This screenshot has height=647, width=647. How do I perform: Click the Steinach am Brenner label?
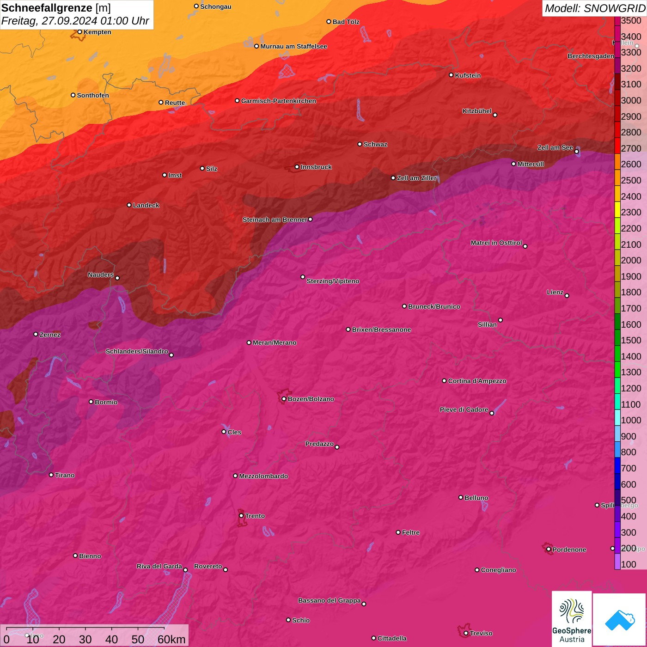[275, 220]
